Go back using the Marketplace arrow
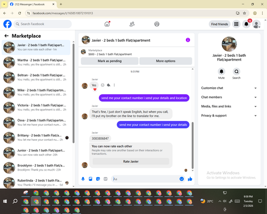The height and width of the screenshot is (214, 267). pyautogui.click(x=6, y=36)
